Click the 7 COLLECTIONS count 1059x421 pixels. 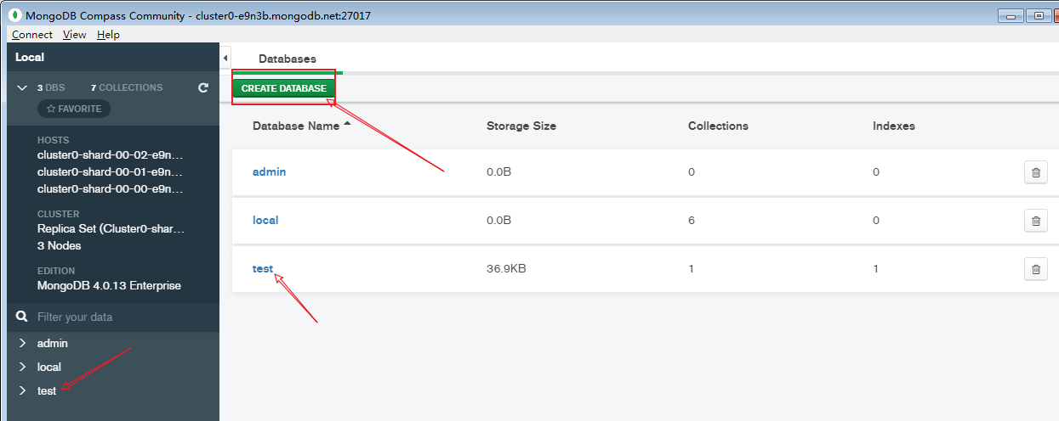click(127, 87)
